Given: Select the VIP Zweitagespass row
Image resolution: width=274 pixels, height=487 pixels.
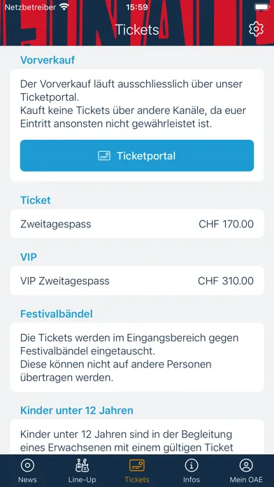Looking at the screenshot, I should pyautogui.click(x=137, y=281).
